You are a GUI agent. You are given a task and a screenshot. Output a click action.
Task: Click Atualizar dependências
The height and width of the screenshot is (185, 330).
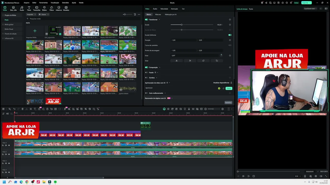point(222,83)
